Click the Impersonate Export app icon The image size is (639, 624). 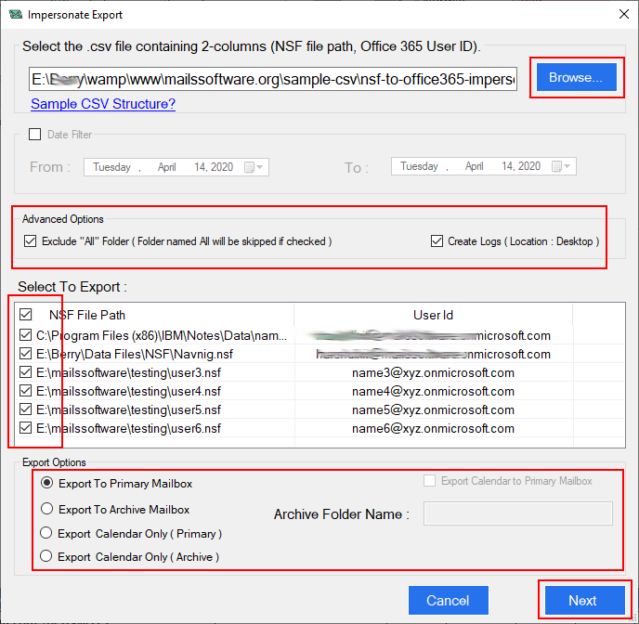pyautogui.click(x=16, y=15)
